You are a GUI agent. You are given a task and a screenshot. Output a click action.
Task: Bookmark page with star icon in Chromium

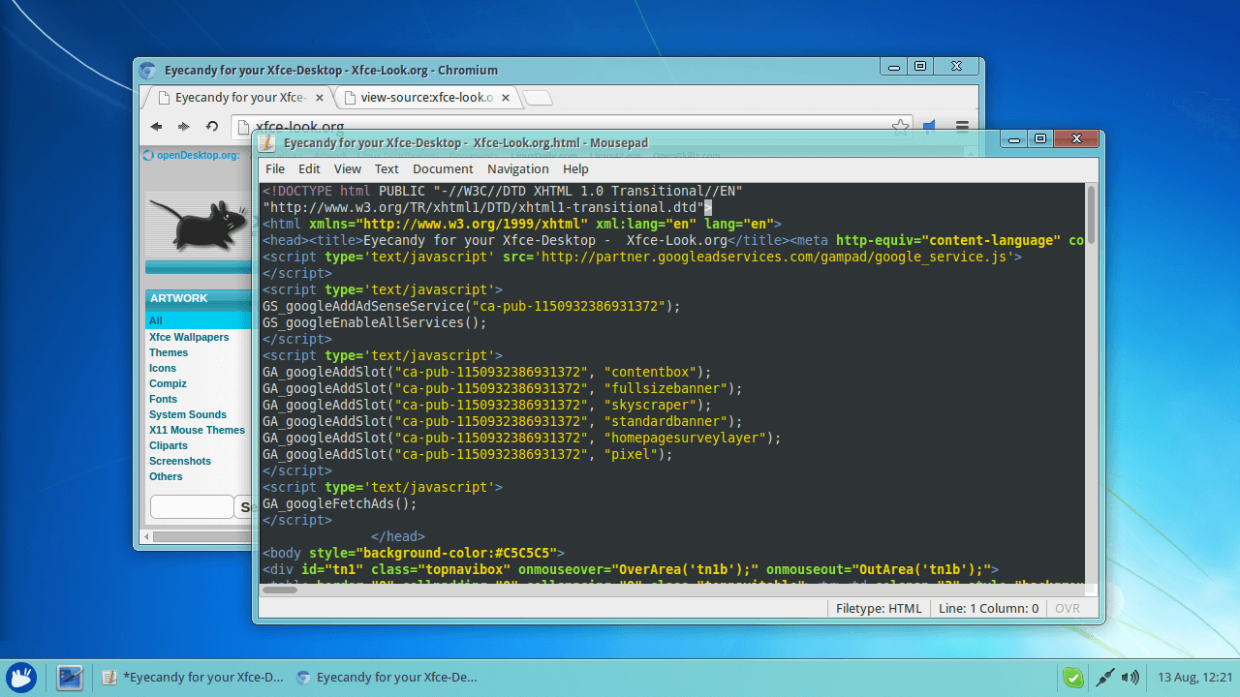[900, 126]
